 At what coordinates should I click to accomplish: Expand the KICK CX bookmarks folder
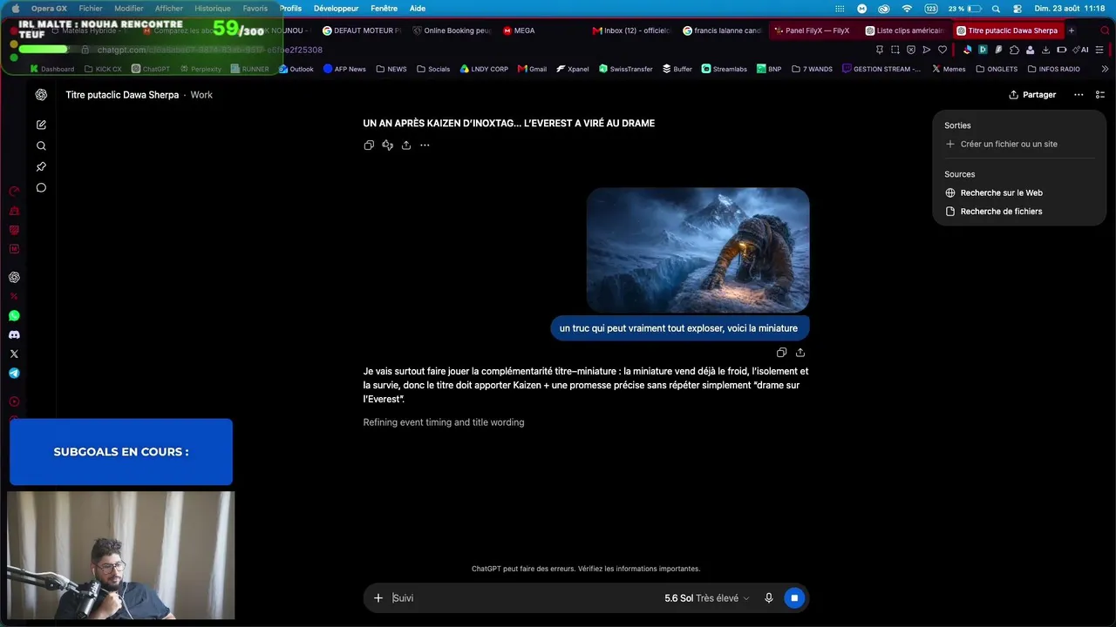(103, 69)
